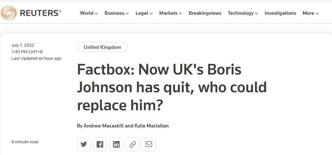Click the Reuters logo
This screenshot has width=332, height=155.
pyautogui.click(x=31, y=13)
